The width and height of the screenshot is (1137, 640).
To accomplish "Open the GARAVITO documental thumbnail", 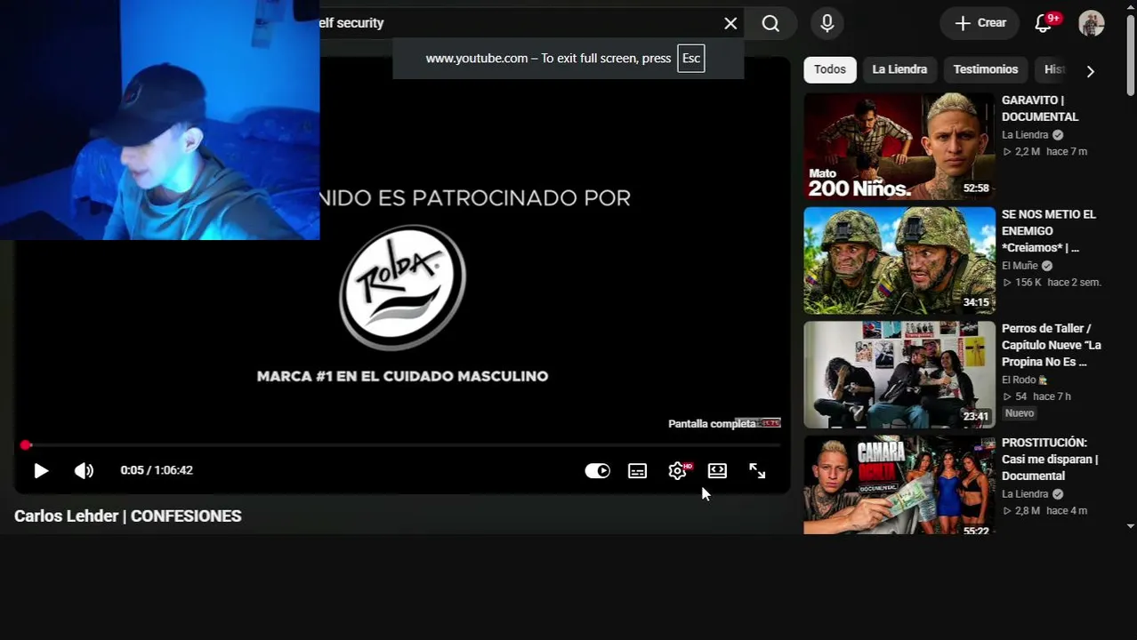I will click(899, 146).
